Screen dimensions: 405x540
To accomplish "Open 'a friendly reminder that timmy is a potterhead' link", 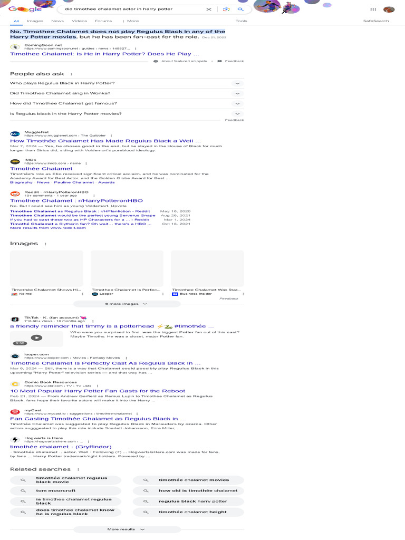I will coord(112,326).
